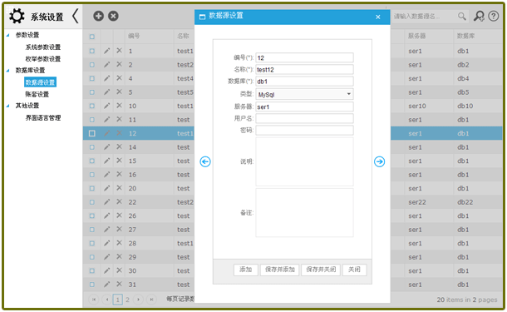The width and height of the screenshot is (507, 312).
Task: Click the 说明 text area
Action: click(304, 161)
